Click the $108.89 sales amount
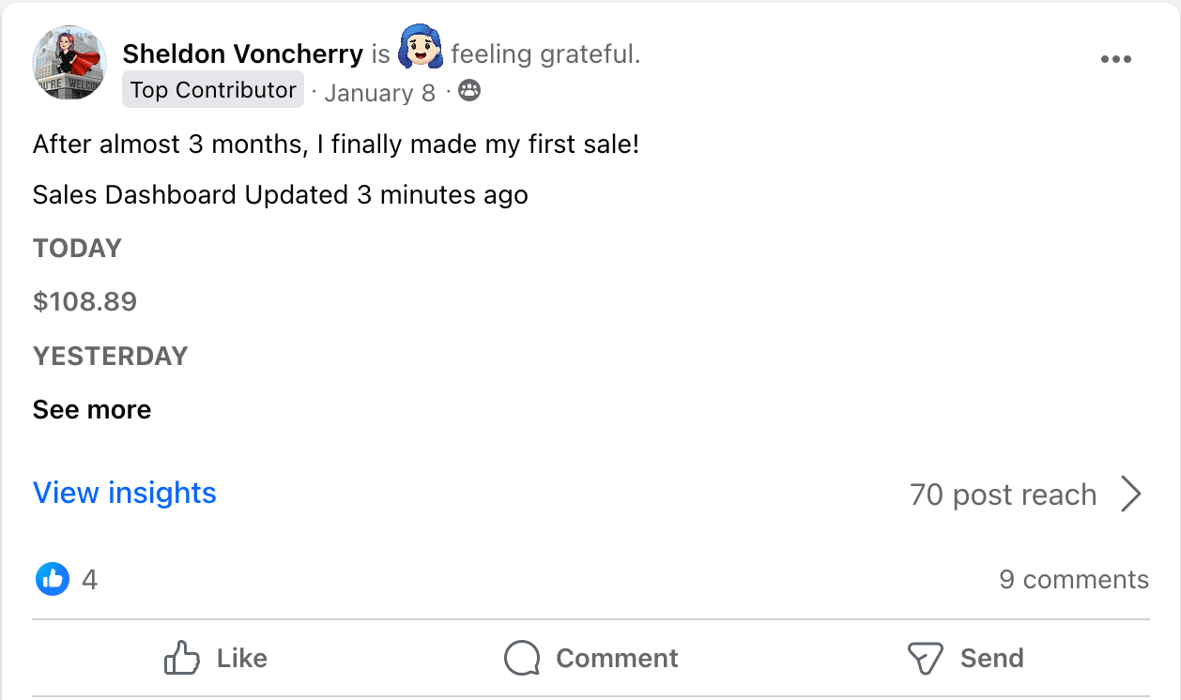Viewport: 1181px width, 700px height. 84,301
